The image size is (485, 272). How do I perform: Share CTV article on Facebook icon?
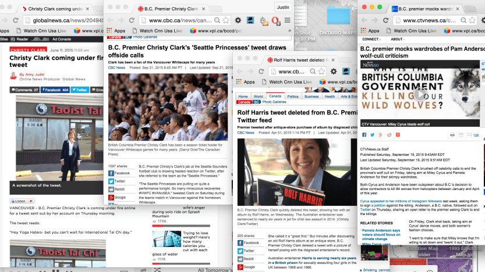[x=364, y=135]
